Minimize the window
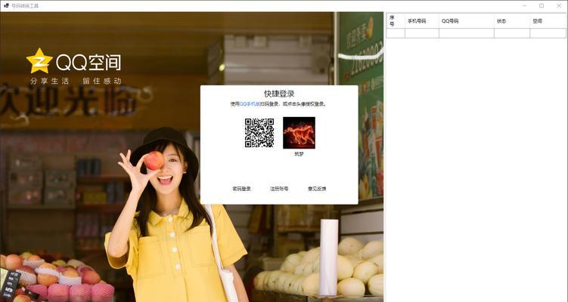Screen dimensions: 568x302 tap(525, 6)
